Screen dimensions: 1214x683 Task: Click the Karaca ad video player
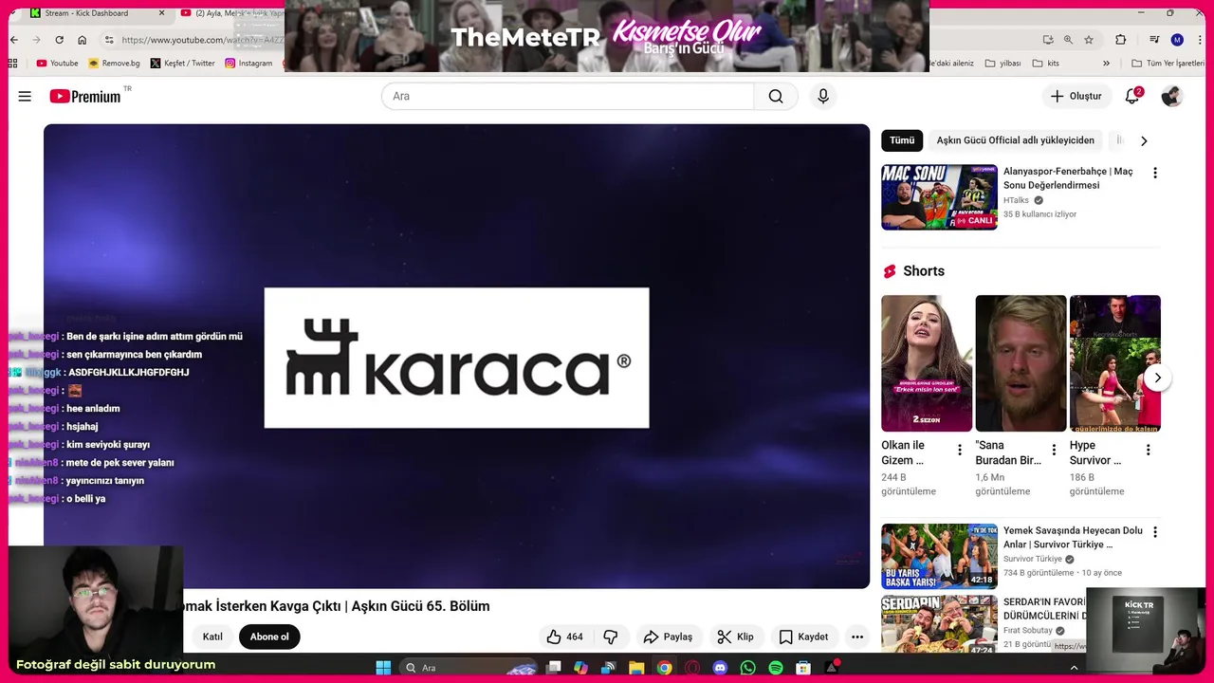456,357
